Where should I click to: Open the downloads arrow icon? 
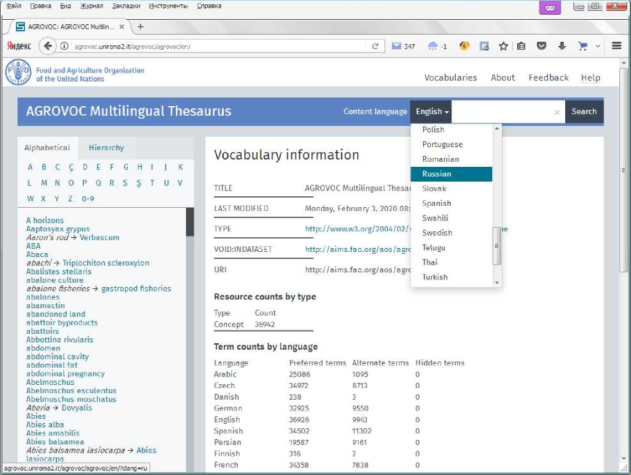(x=562, y=46)
